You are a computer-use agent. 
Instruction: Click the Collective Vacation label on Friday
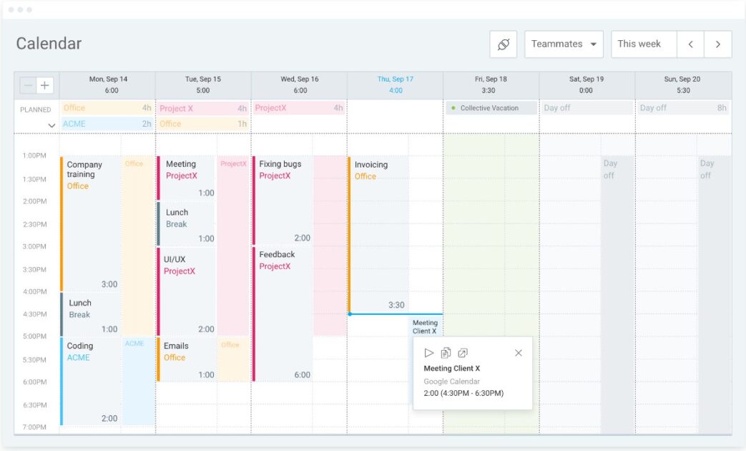(x=490, y=107)
